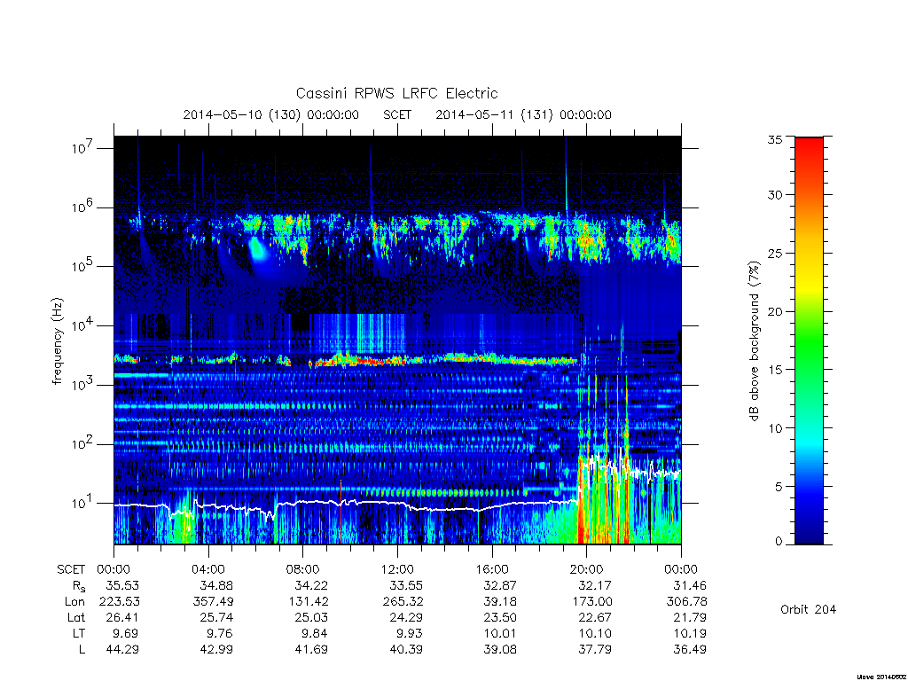Click the LT value '9.69'
This screenshot has height=681, width=908.
(126, 633)
